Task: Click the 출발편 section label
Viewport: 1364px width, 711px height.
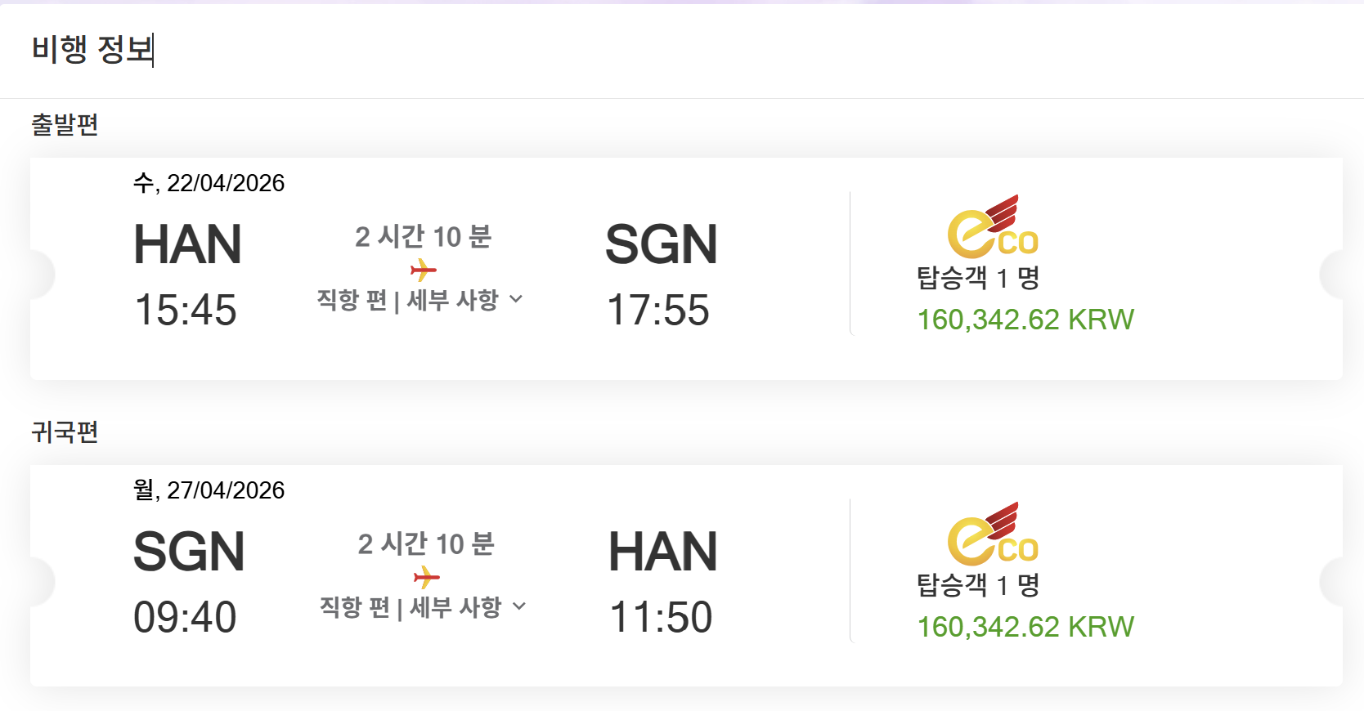Action: pyautogui.click(x=65, y=125)
